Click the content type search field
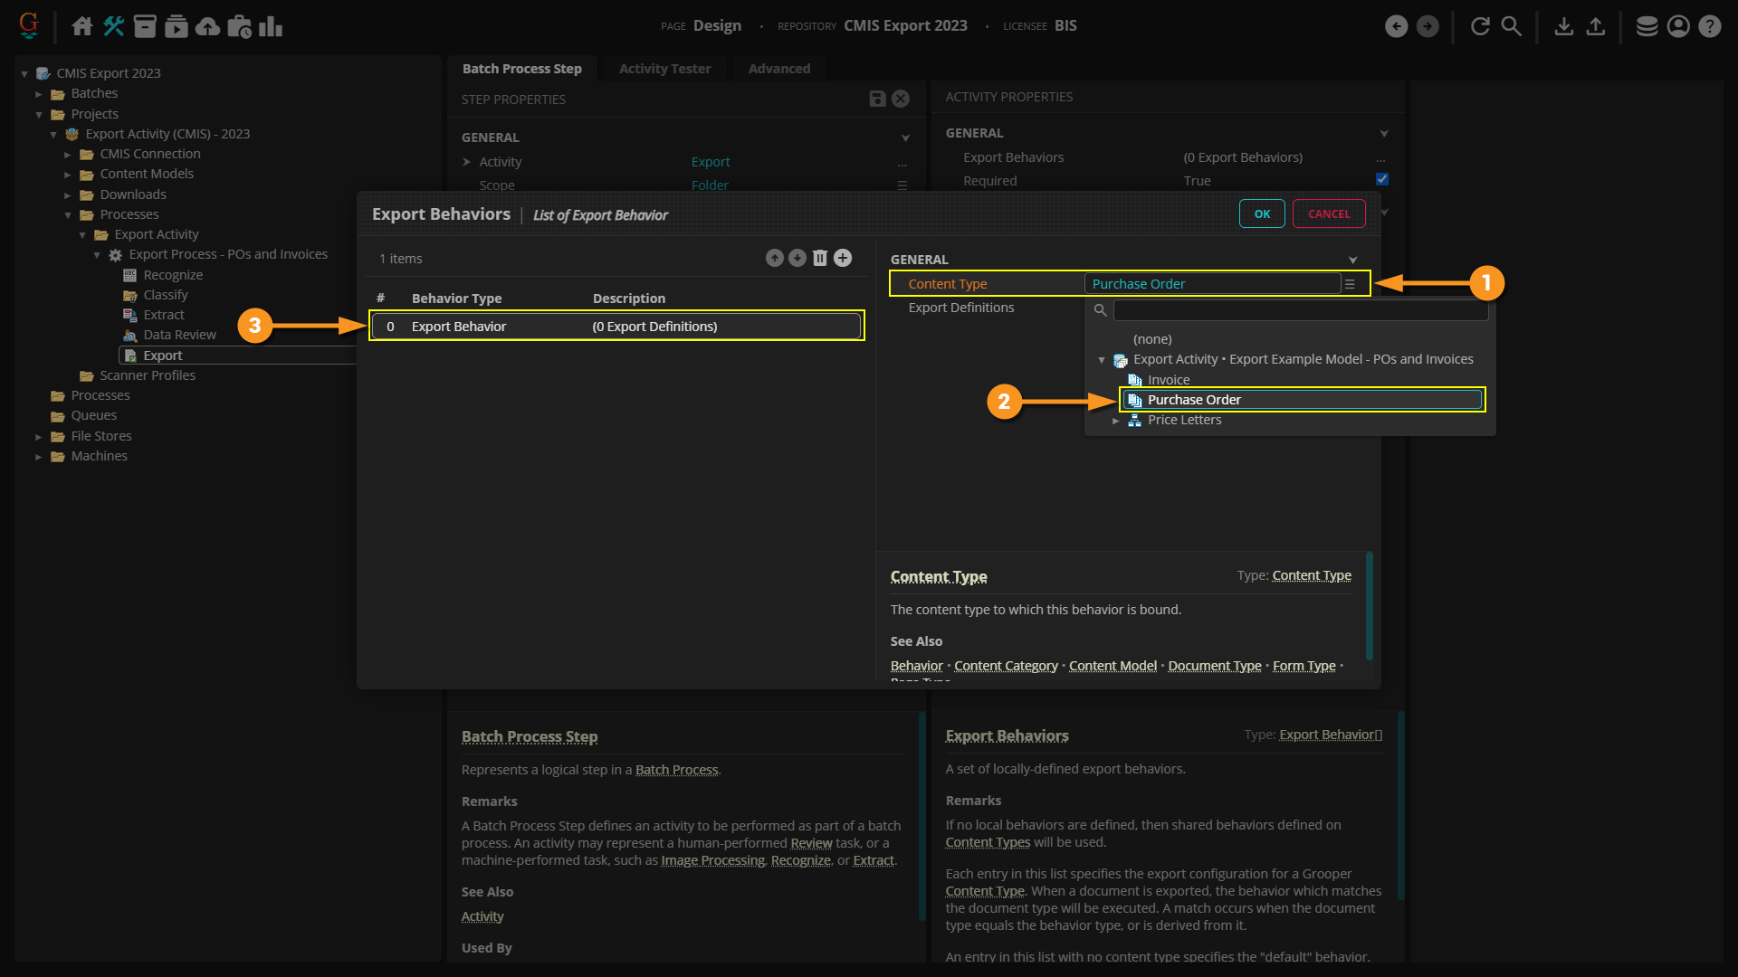Viewport: 1738px width, 977px height. [x=1299, y=310]
